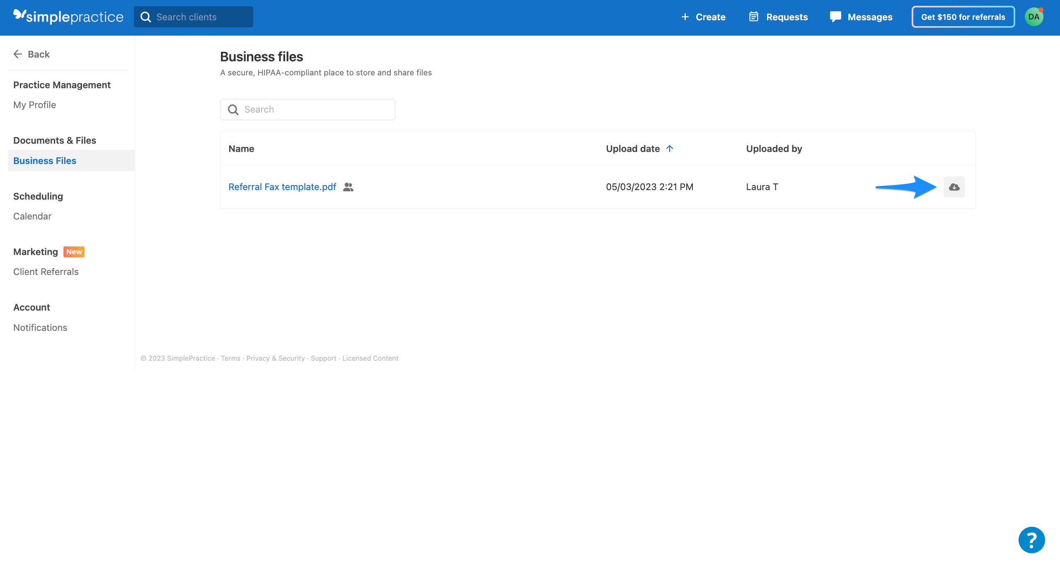Click Get $150 for referrals button
1060x569 pixels.
(963, 17)
